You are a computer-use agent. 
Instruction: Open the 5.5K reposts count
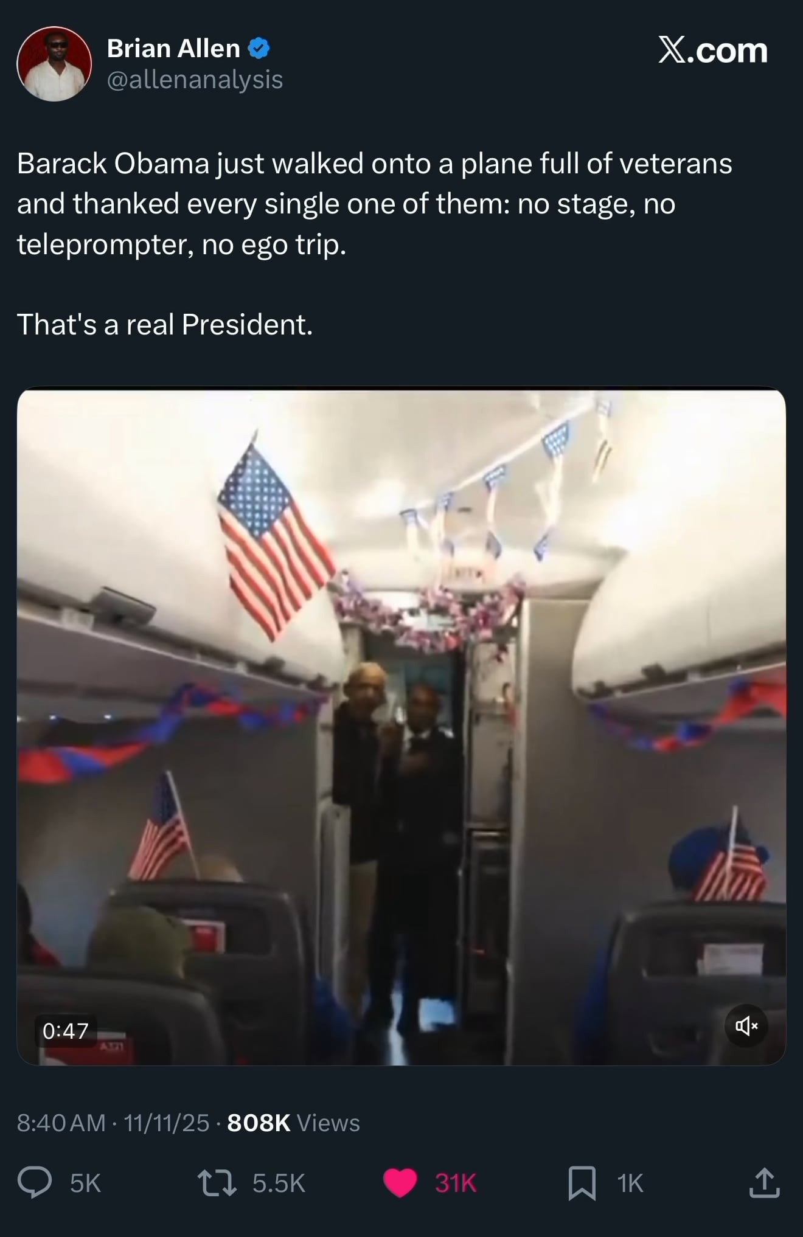(x=279, y=1183)
